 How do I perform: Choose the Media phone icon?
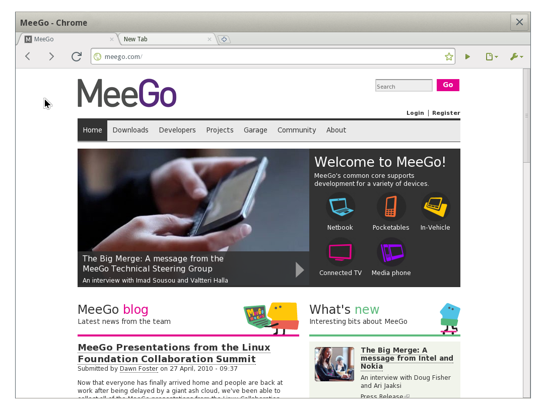391,252
